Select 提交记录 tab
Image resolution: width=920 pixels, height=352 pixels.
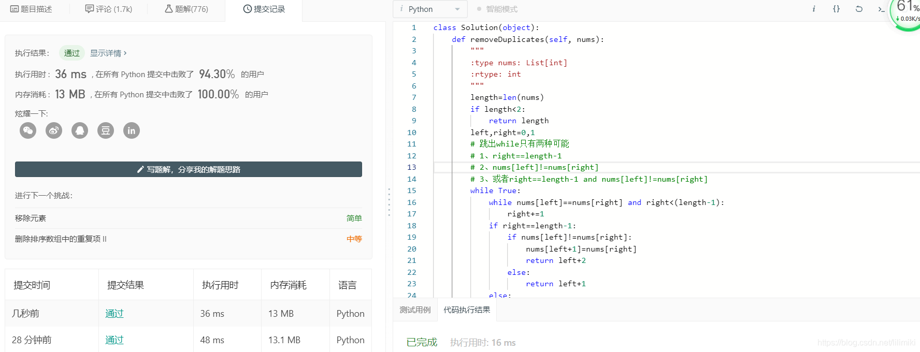pyautogui.click(x=264, y=9)
